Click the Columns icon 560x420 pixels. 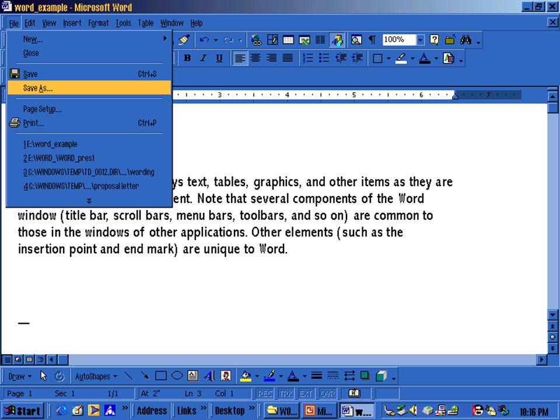click(320, 40)
